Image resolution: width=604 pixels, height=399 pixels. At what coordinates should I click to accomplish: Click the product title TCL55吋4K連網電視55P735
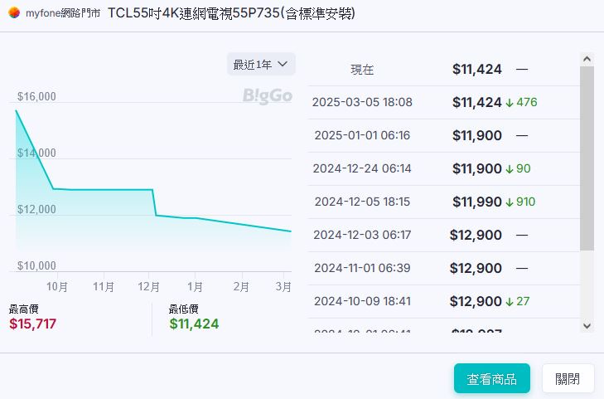point(232,14)
